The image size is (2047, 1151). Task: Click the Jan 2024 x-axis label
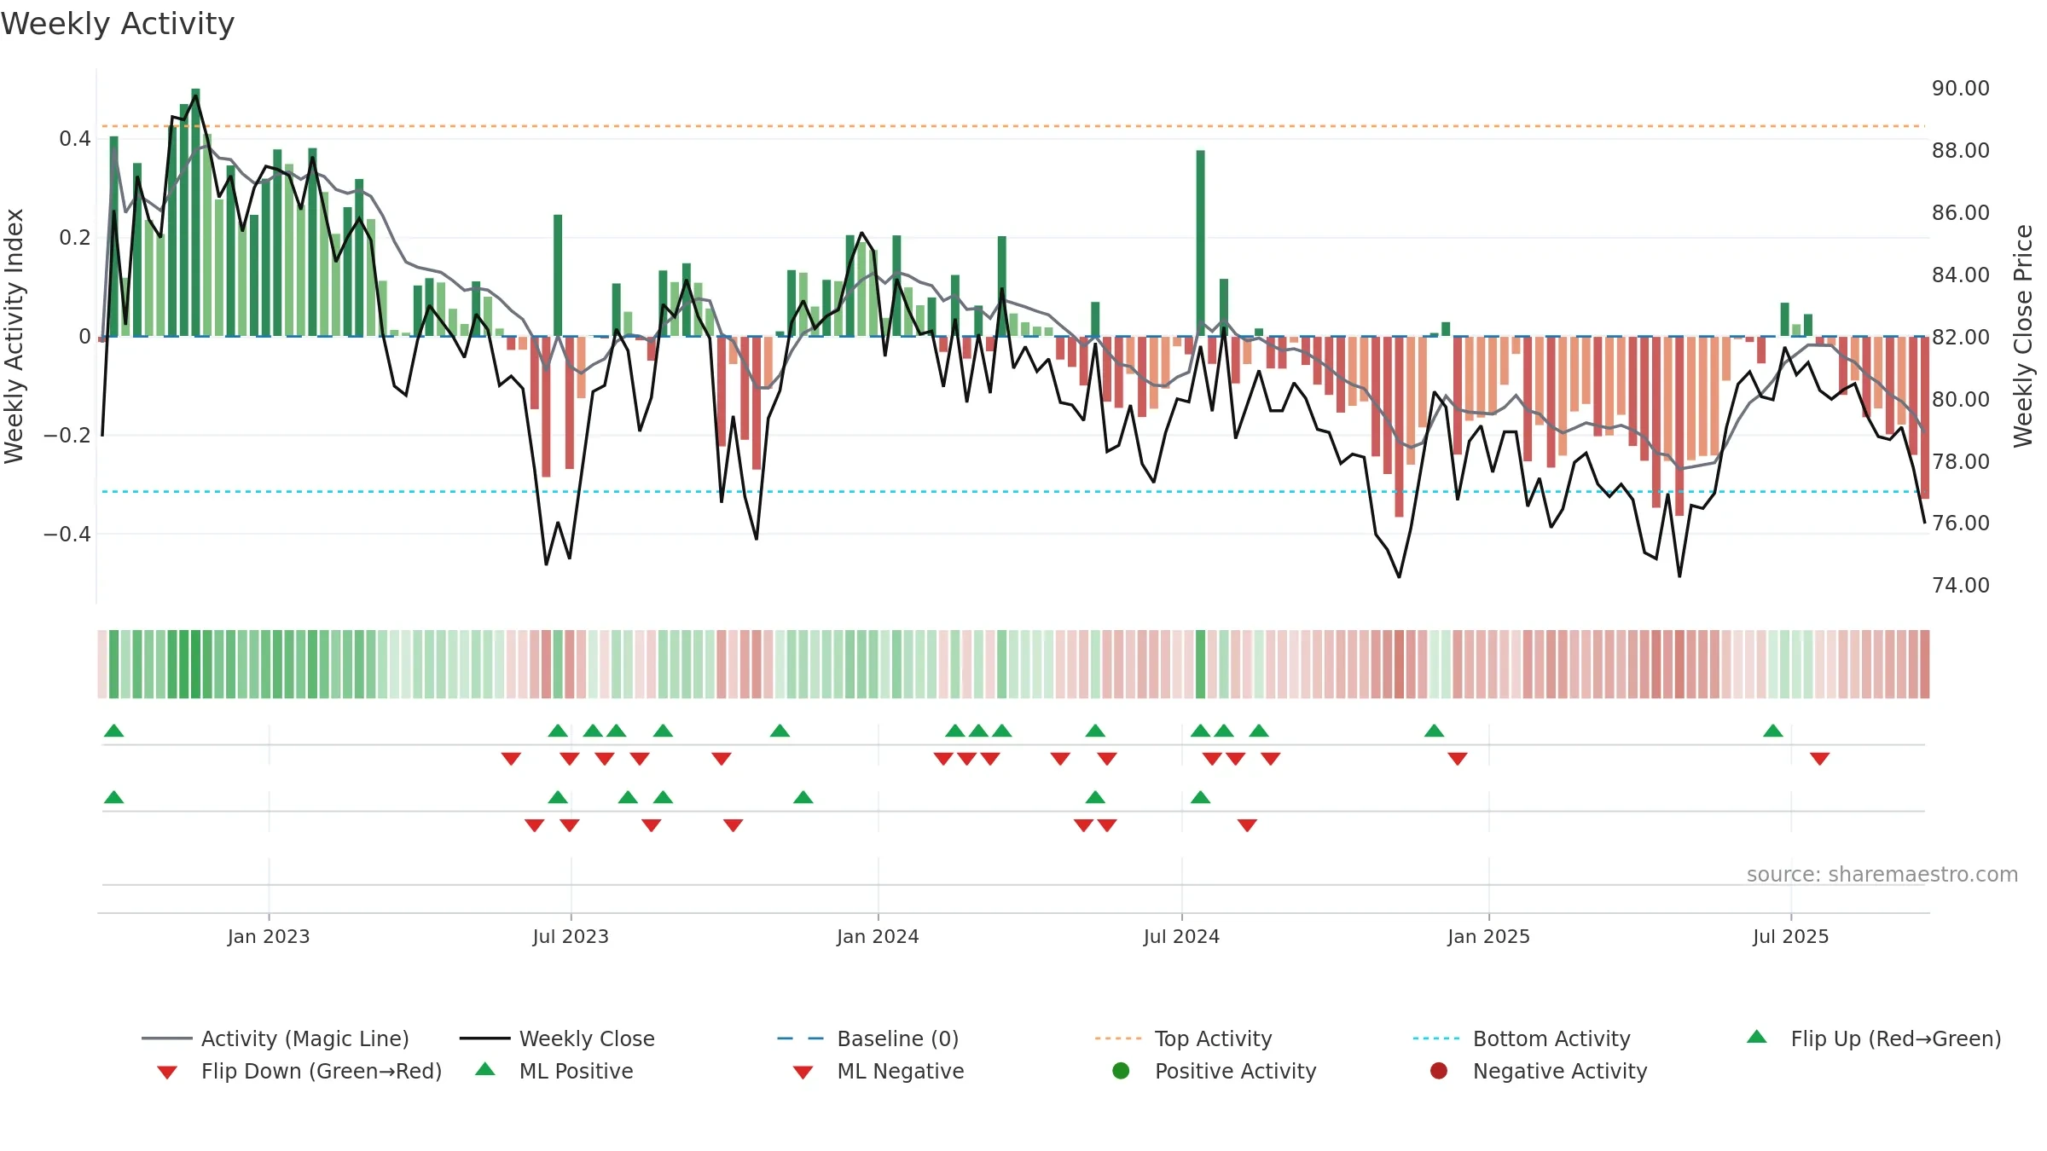878,936
